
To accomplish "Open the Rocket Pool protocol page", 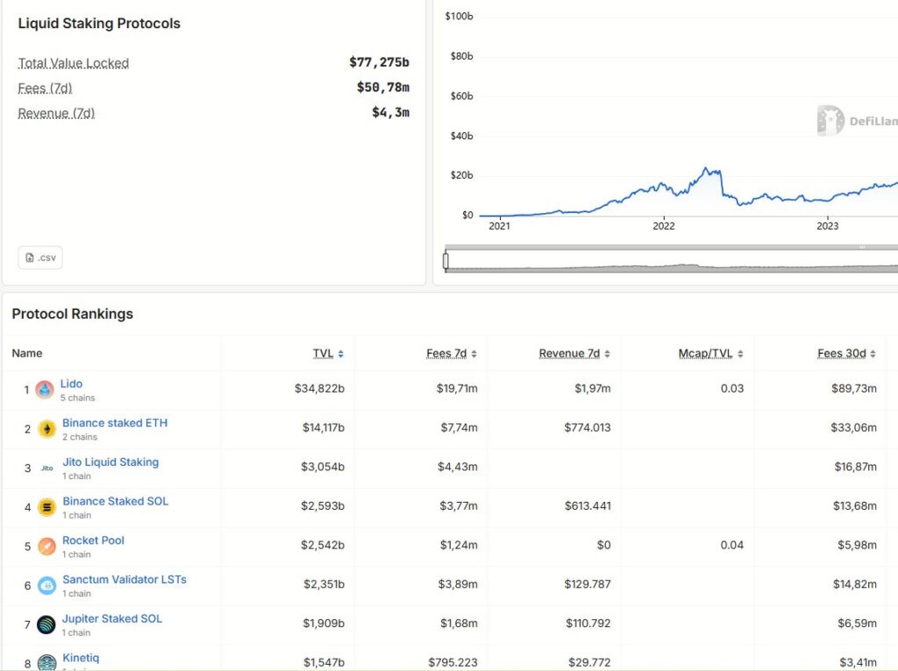I will [x=93, y=540].
